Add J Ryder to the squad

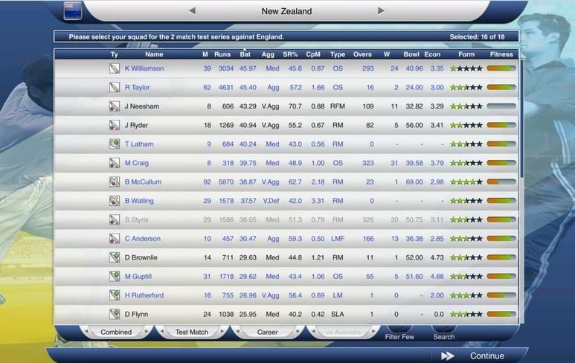click(136, 125)
